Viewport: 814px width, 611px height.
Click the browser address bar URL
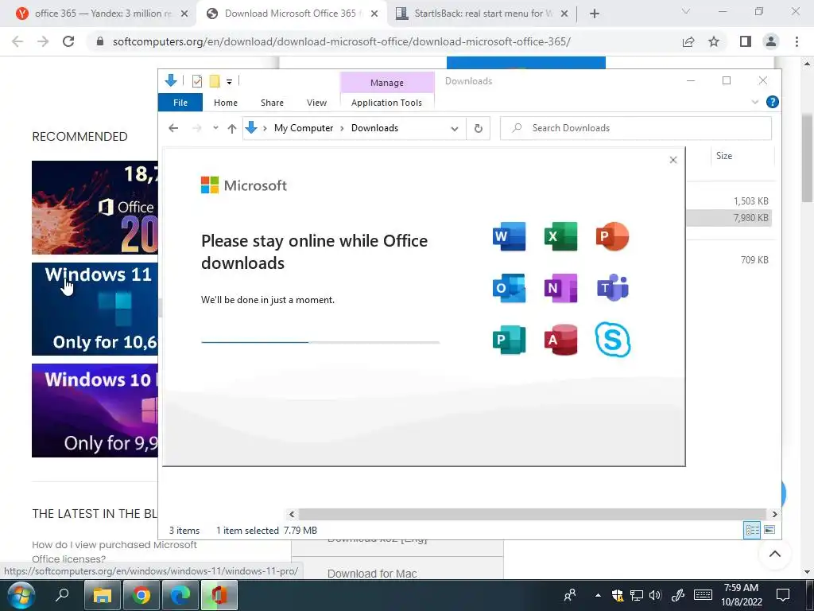coord(341,41)
